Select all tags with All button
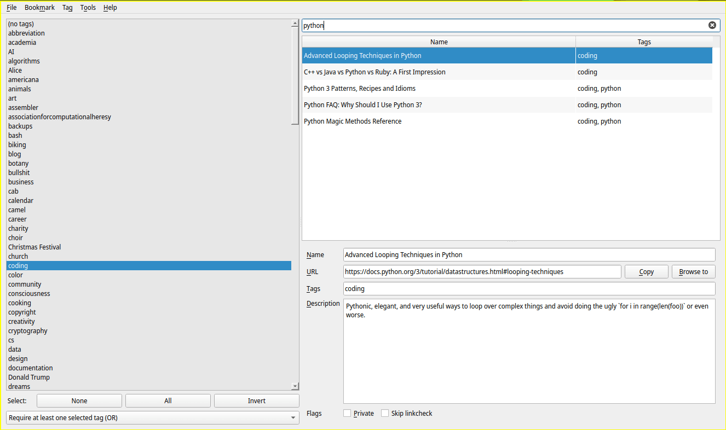 [168, 401]
